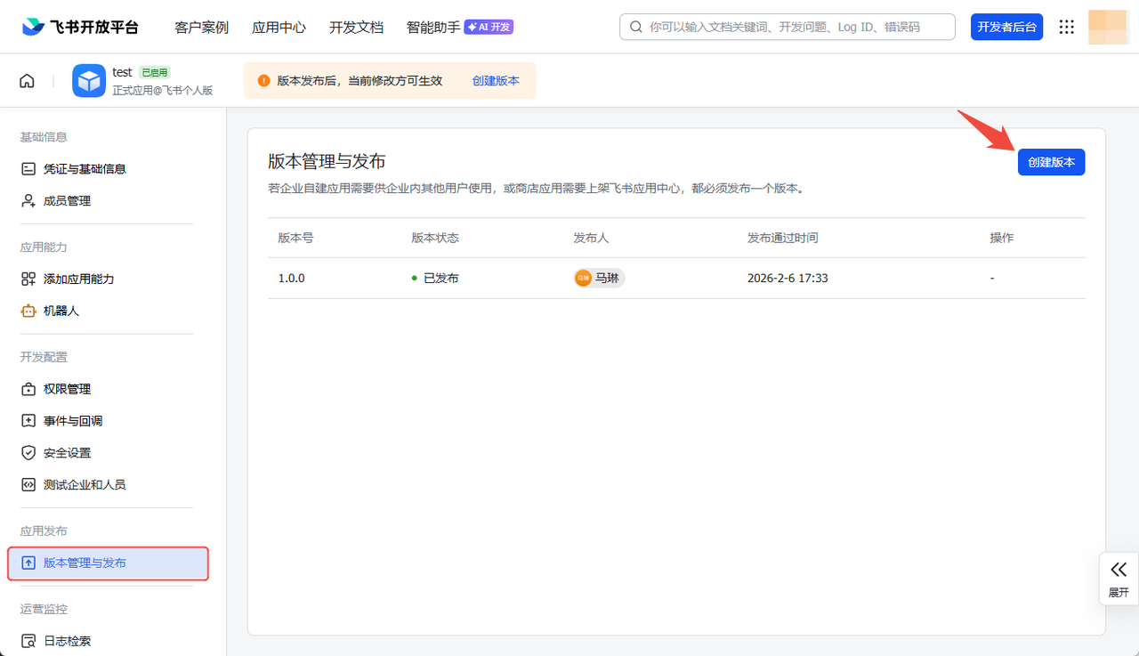
Task: Click the blue 创建版本 button
Action: coord(1051,162)
